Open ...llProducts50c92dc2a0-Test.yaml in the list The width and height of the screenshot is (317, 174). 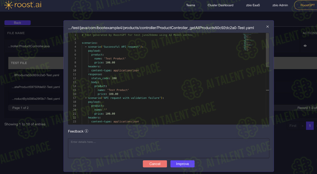[35, 75]
